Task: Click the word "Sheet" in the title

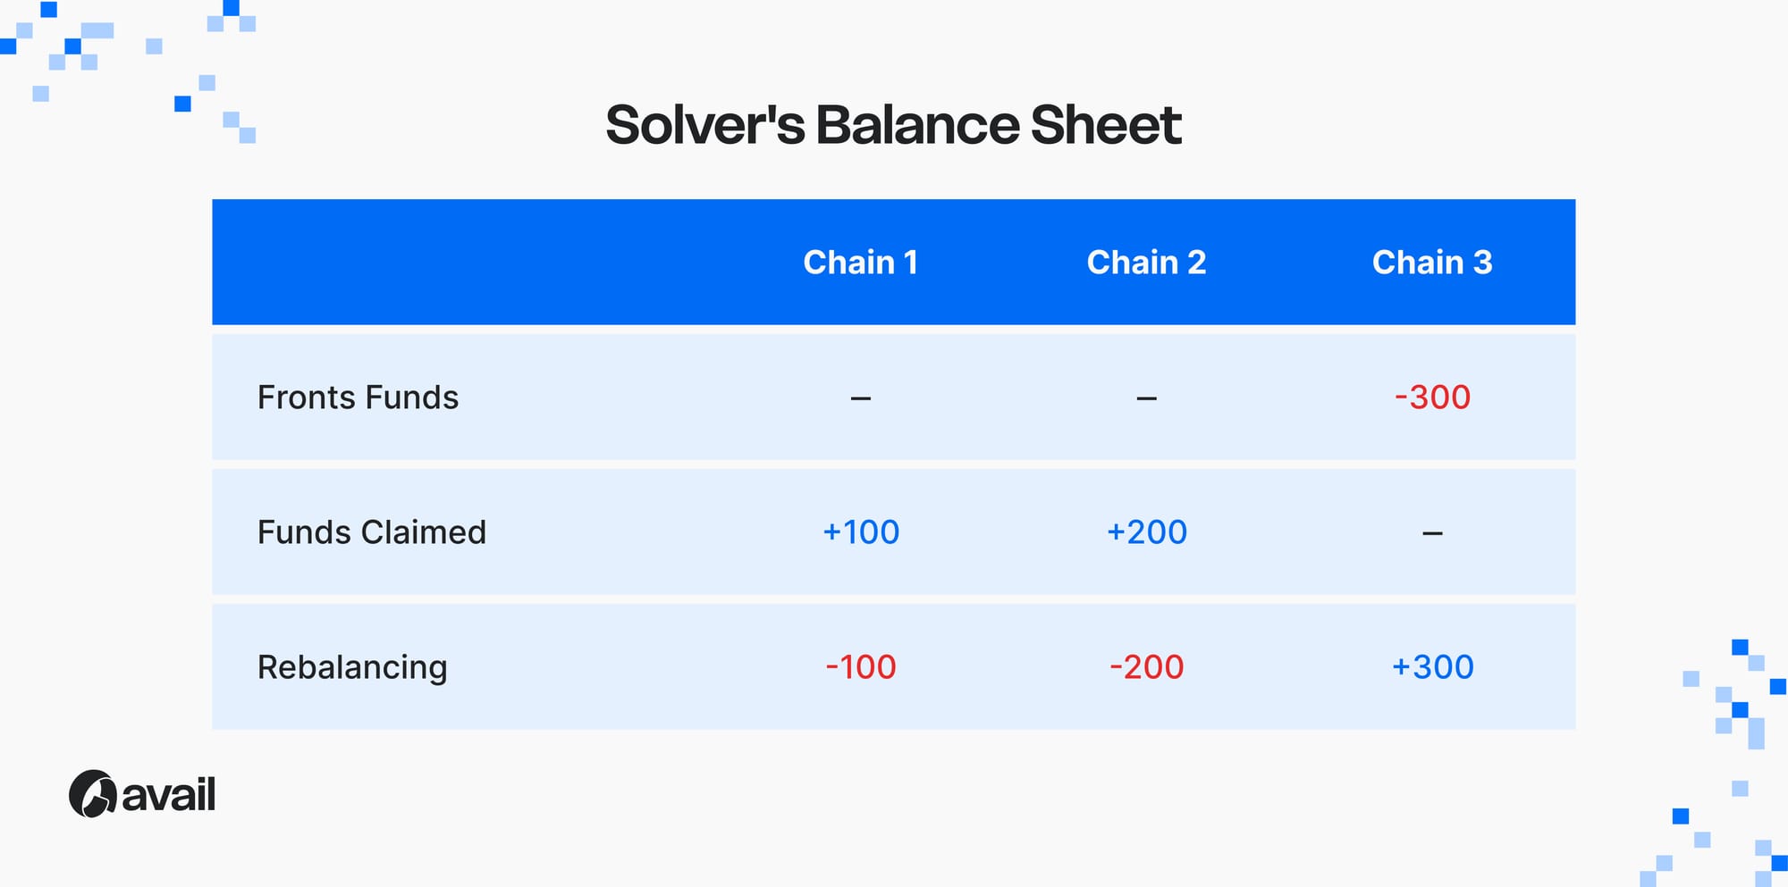Action: (x=1106, y=125)
